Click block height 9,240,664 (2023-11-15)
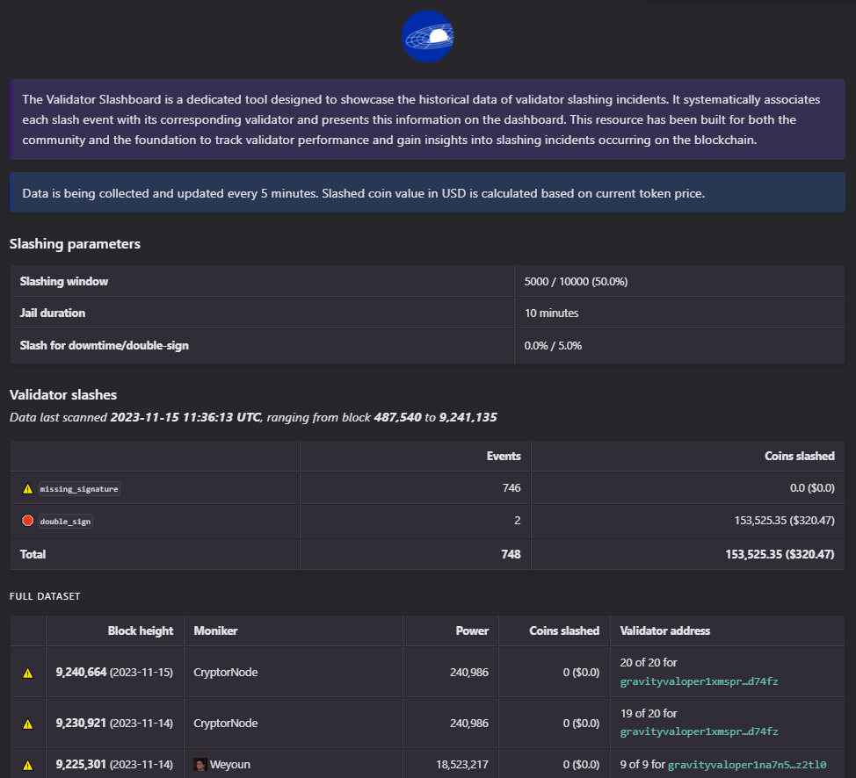856x778 pixels. (114, 672)
